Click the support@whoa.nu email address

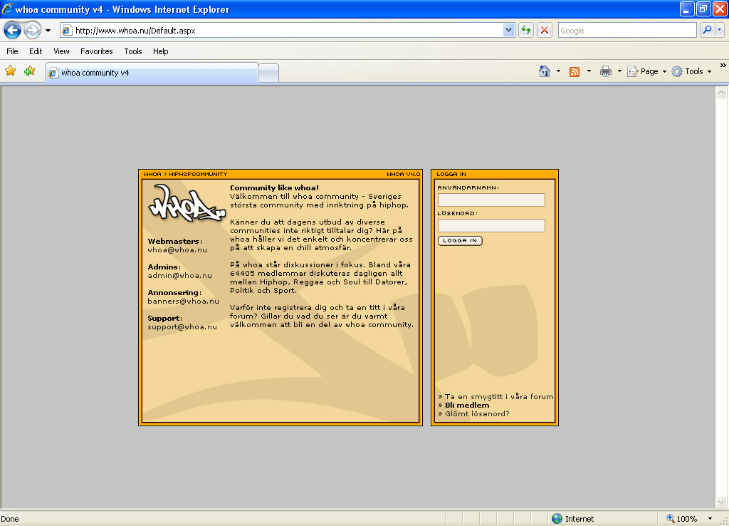click(x=182, y=326)
